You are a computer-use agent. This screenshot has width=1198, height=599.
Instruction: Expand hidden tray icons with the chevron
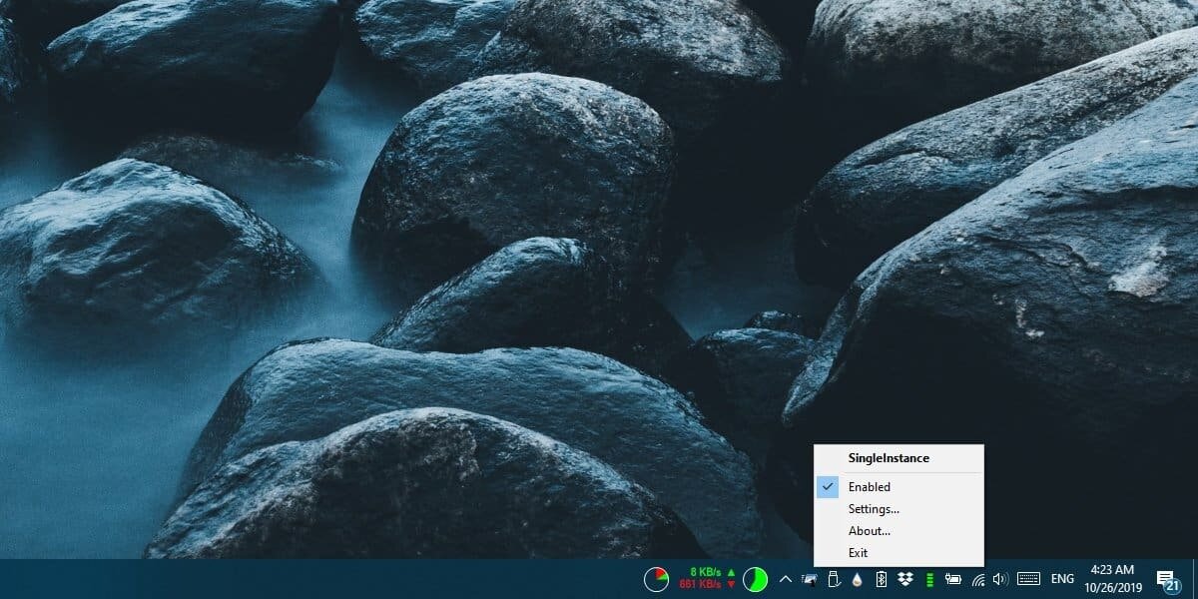[x=784, y=578]
